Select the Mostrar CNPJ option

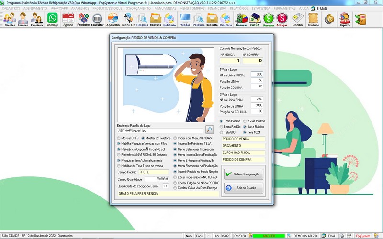coord(128,138)
